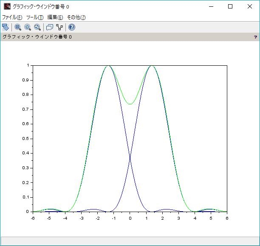Open the その他(?) menu

76,17
